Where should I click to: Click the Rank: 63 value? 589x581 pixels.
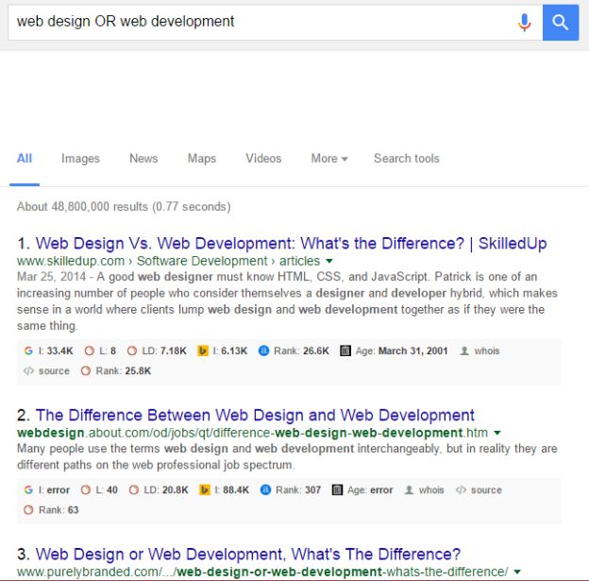tap(59, 510)
